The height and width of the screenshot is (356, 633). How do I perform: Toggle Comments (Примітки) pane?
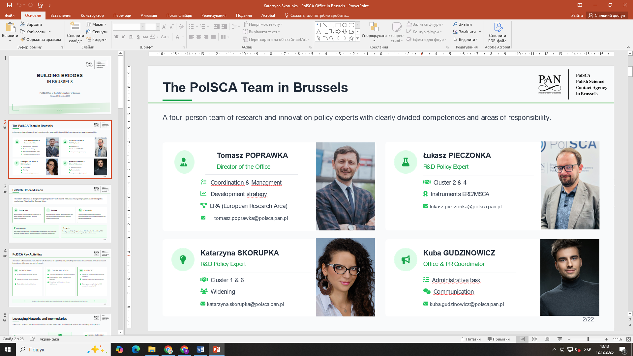coord(498,339)
